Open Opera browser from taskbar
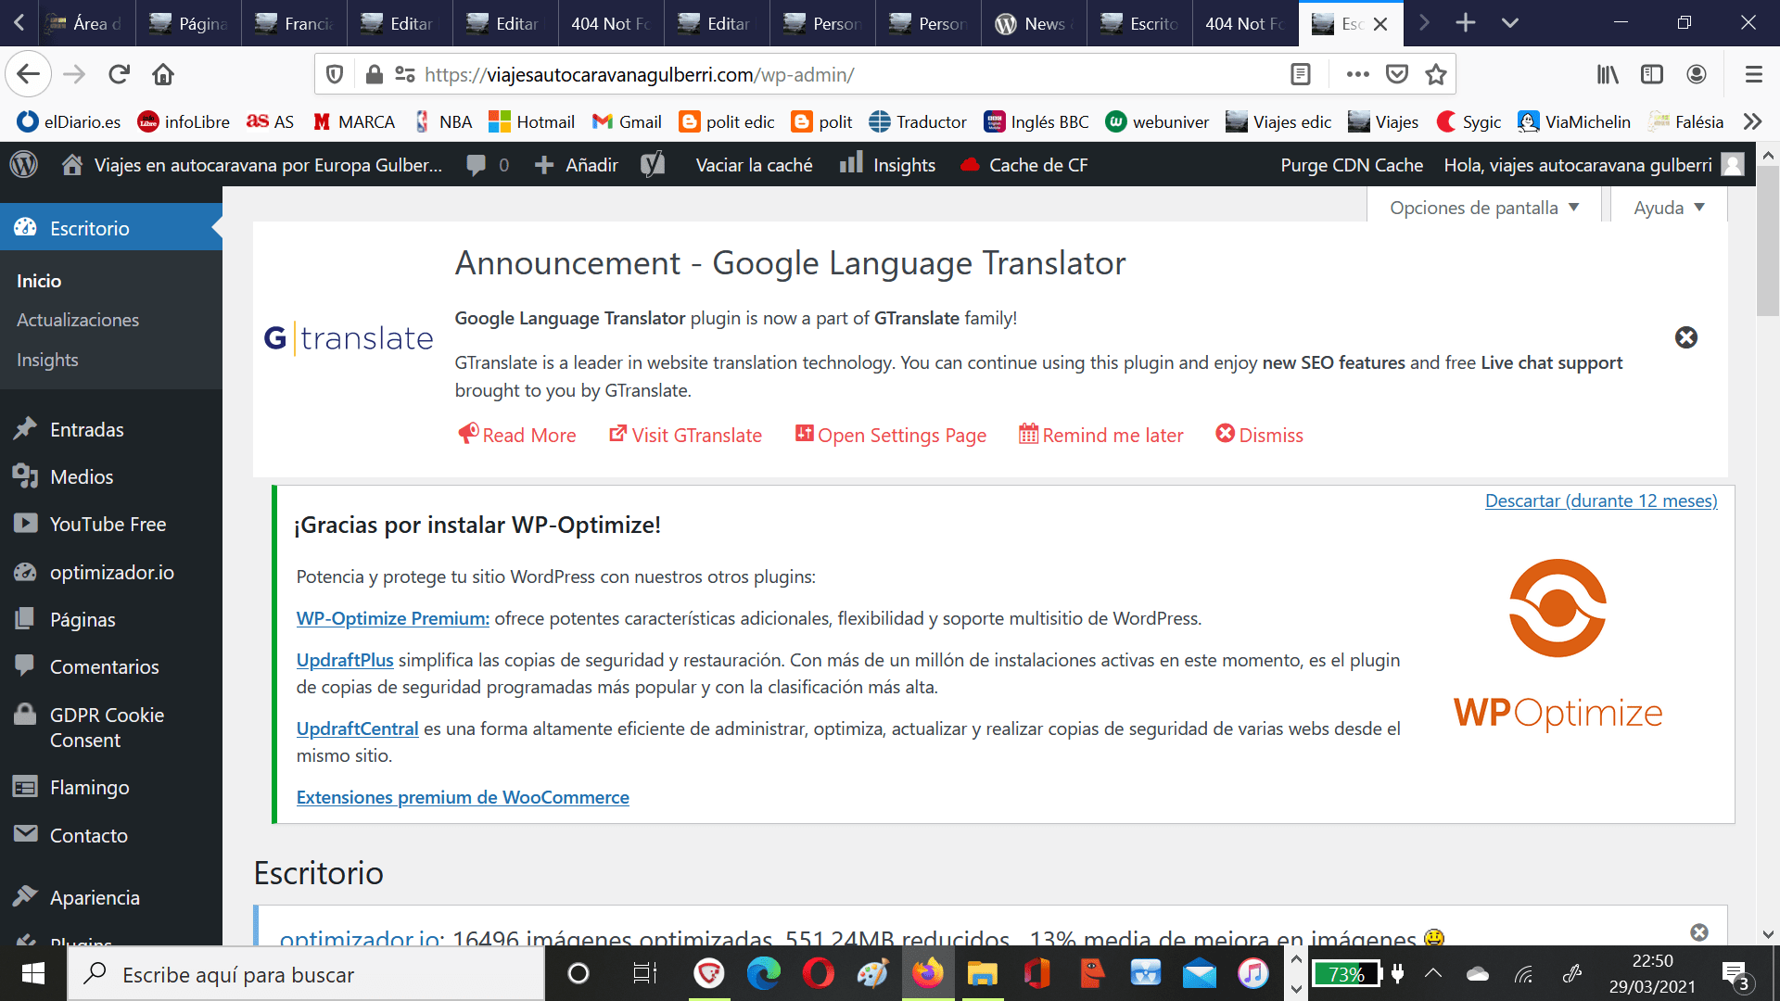The height and width of the screenshot is (1001, 1780). click(x=818, y=974)
